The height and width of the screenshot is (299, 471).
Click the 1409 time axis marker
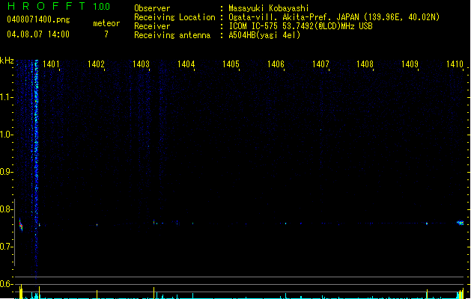(x=410, y=64)
